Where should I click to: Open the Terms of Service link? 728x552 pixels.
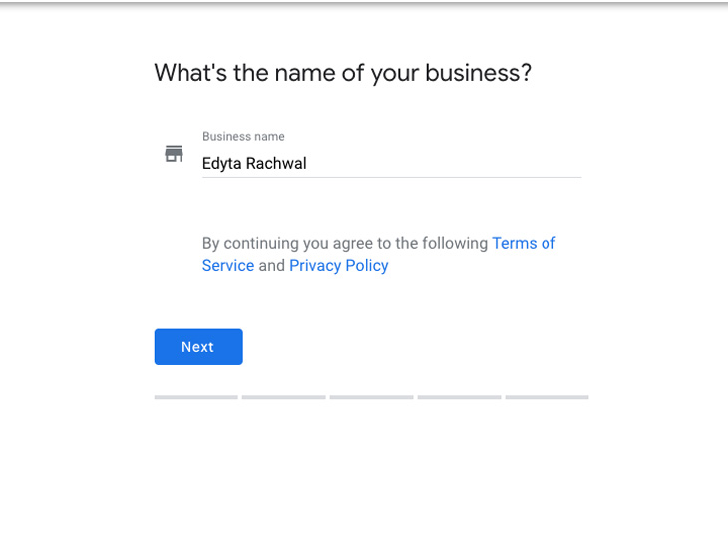pos(523,243)
